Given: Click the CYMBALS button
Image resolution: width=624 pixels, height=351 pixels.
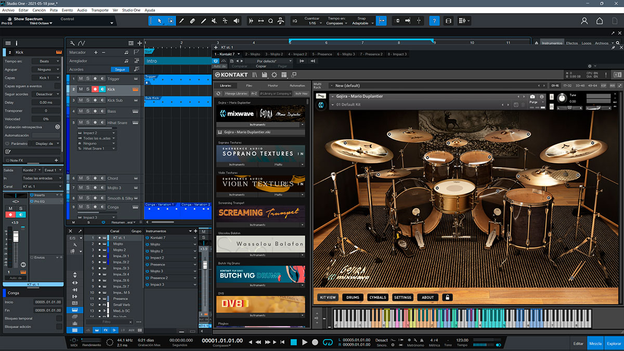Looking at the screenshot, I should 378,297.
